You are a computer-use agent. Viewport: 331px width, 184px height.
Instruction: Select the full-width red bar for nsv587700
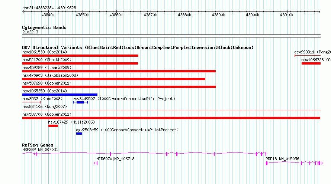(171, 118)
